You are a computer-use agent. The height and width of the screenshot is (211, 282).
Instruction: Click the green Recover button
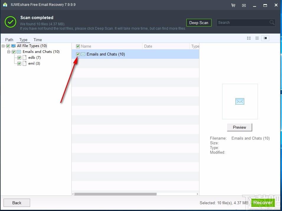[263, 202]
